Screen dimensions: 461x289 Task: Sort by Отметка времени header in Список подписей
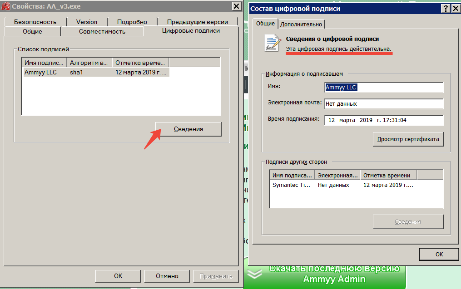point(140,63)
